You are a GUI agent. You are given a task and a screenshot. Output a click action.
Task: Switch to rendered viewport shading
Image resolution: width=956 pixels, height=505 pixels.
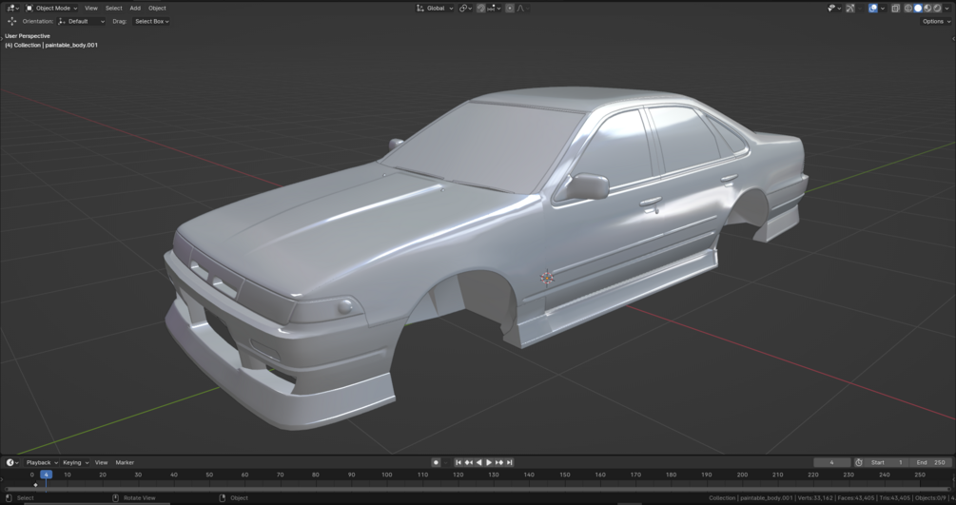[937, 8]
